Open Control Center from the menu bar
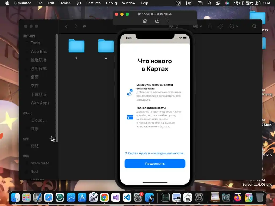Viewport: 275px width, 206px height. pyautogui.click(x=218, y=3)
